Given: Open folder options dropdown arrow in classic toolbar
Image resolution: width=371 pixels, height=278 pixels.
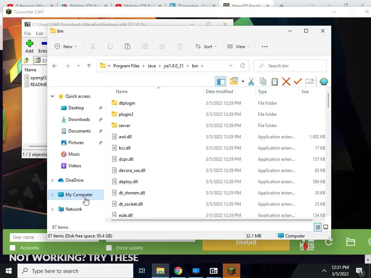Looking at the screenshot, I should (243, 81).
